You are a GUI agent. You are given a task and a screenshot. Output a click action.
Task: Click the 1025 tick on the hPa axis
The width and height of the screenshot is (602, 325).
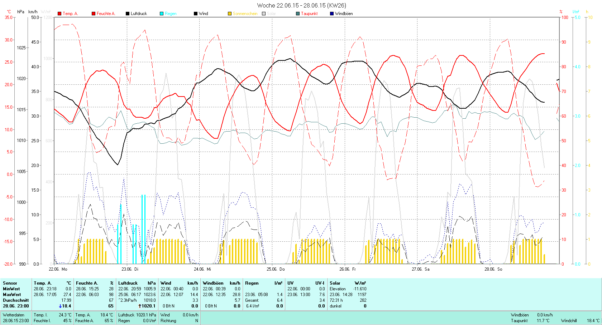tap(21, 48)
